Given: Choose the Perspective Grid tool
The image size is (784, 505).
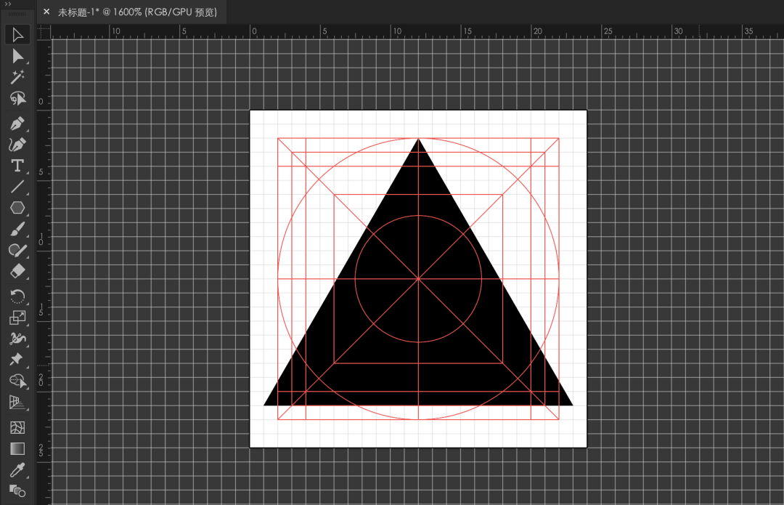Looking at the screenshot, I should click(x=17, y=402).
